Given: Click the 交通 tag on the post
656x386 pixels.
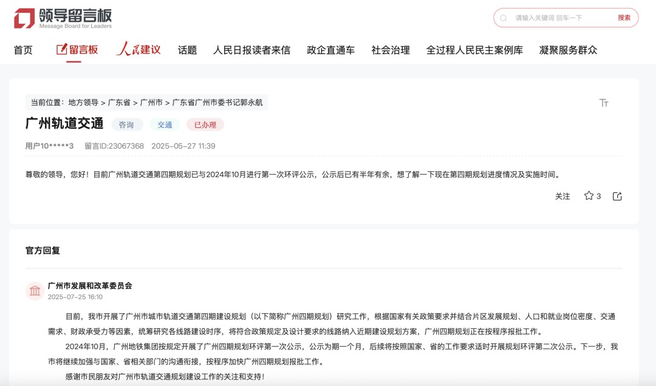Looking at the screenshot, I should tap(165, 124).
